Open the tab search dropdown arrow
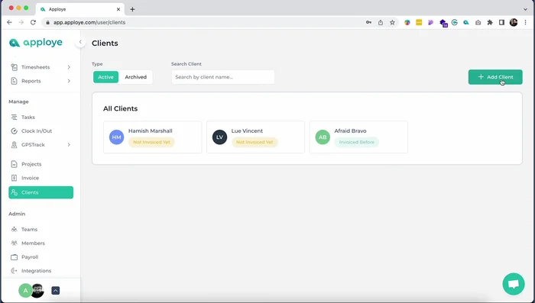Viewport: 535px width, 303px height. (x=526, y=9)
